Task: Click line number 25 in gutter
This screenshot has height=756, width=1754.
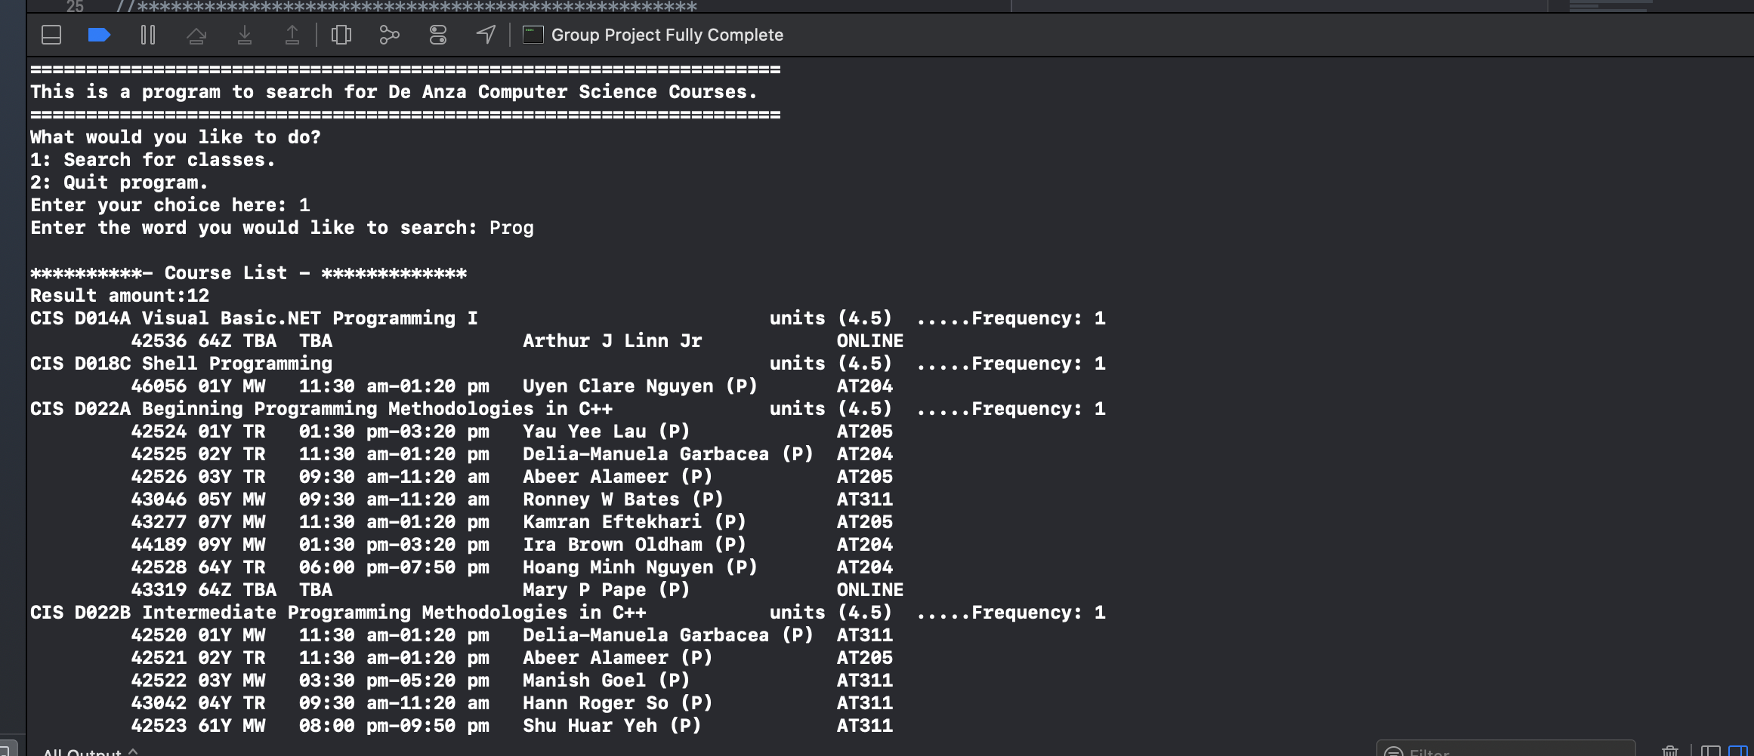Action: click(x=75, y=7)
